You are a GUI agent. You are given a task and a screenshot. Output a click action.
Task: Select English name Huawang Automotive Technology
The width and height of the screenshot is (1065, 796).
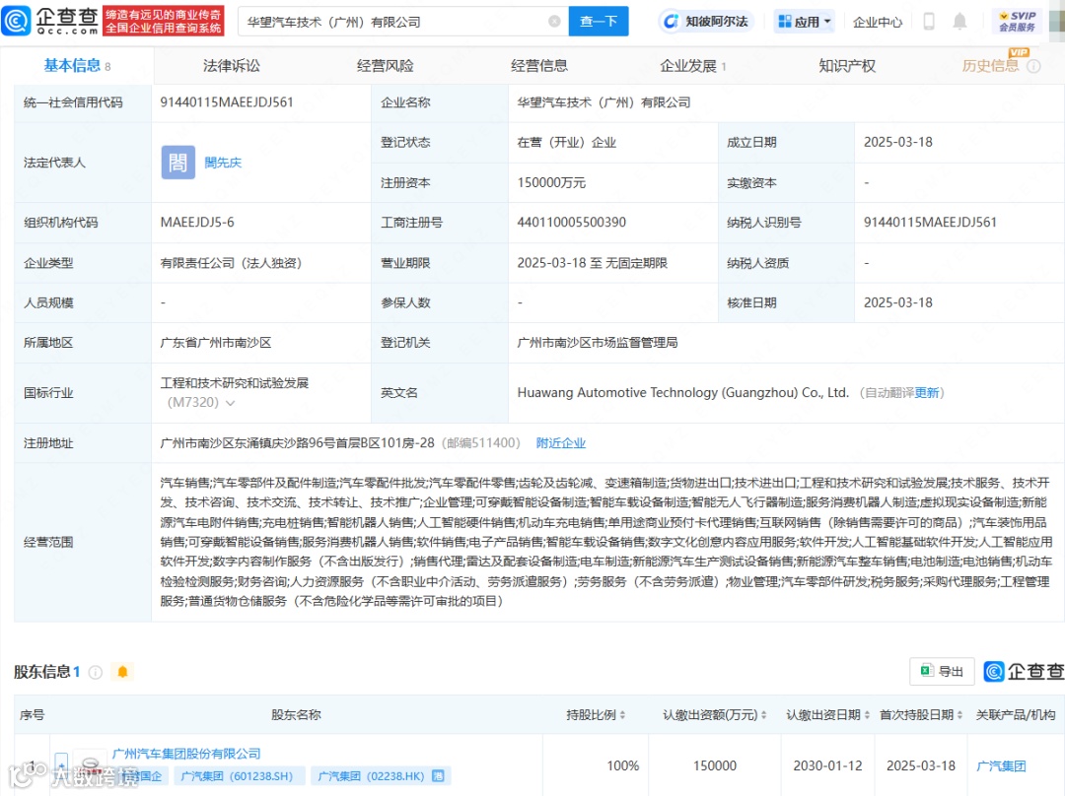683,393
